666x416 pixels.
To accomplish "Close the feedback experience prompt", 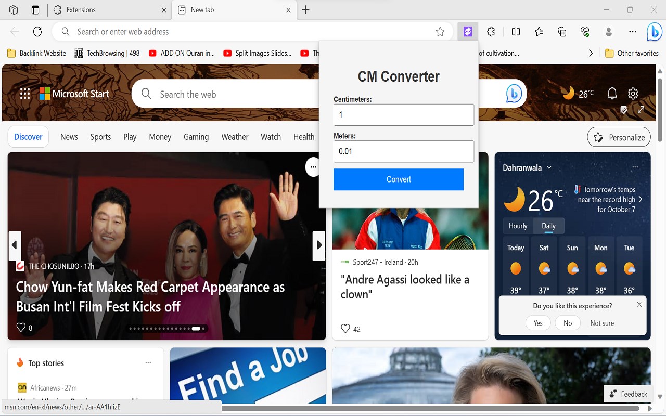I will coord(639,304).
